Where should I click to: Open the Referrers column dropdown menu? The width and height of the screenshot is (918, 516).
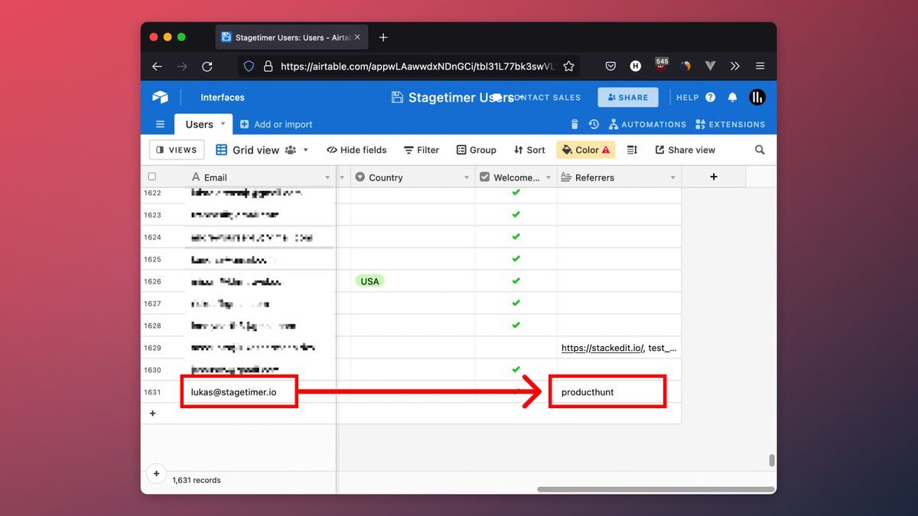(x=673, y=177)
